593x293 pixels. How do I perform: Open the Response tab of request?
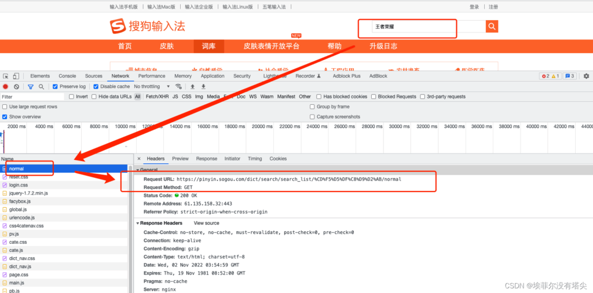(x=206, y=159)
